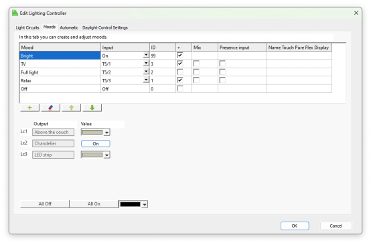Image resolution: width=371 pixels, height=245 pixels.
Task: Click the Mix column header
Action: (205, 48)
